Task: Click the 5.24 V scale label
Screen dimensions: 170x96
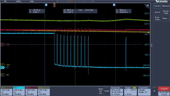Action: tap(147, 13)
